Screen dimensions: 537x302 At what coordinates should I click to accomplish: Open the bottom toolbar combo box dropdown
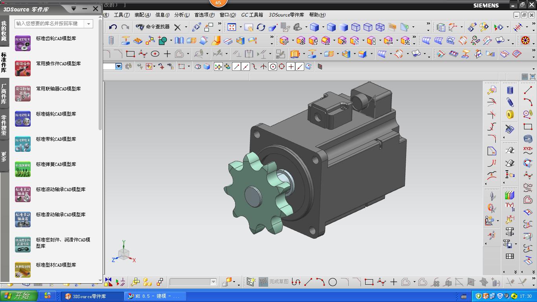[x=213, y=282]
